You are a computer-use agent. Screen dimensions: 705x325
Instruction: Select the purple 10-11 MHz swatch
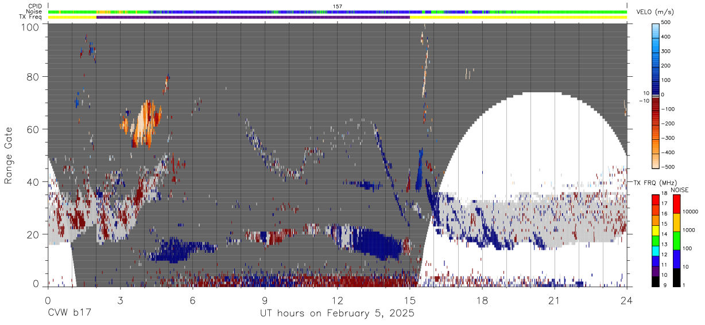click(656, 271)
